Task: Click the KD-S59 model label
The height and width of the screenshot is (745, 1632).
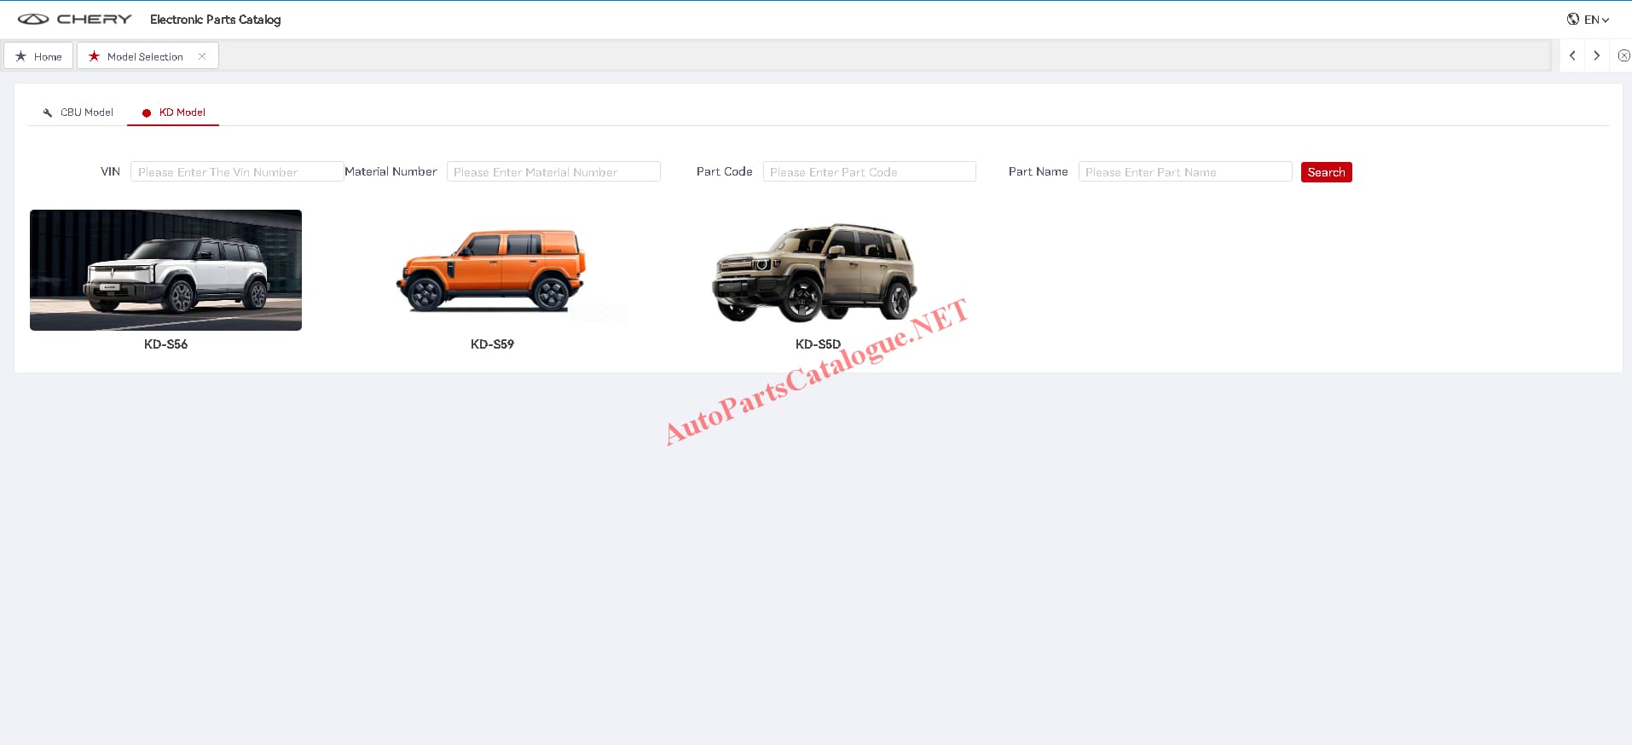Action: click(x=492, y=344)
